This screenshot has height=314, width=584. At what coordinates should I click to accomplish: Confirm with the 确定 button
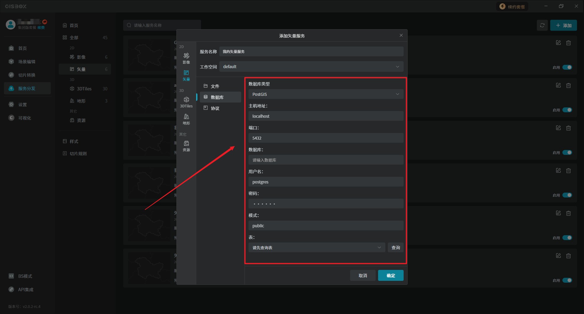[x=391, y=275]
